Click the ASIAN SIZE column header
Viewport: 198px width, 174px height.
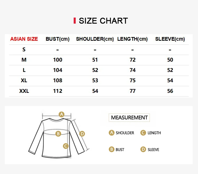click(24, 39)
